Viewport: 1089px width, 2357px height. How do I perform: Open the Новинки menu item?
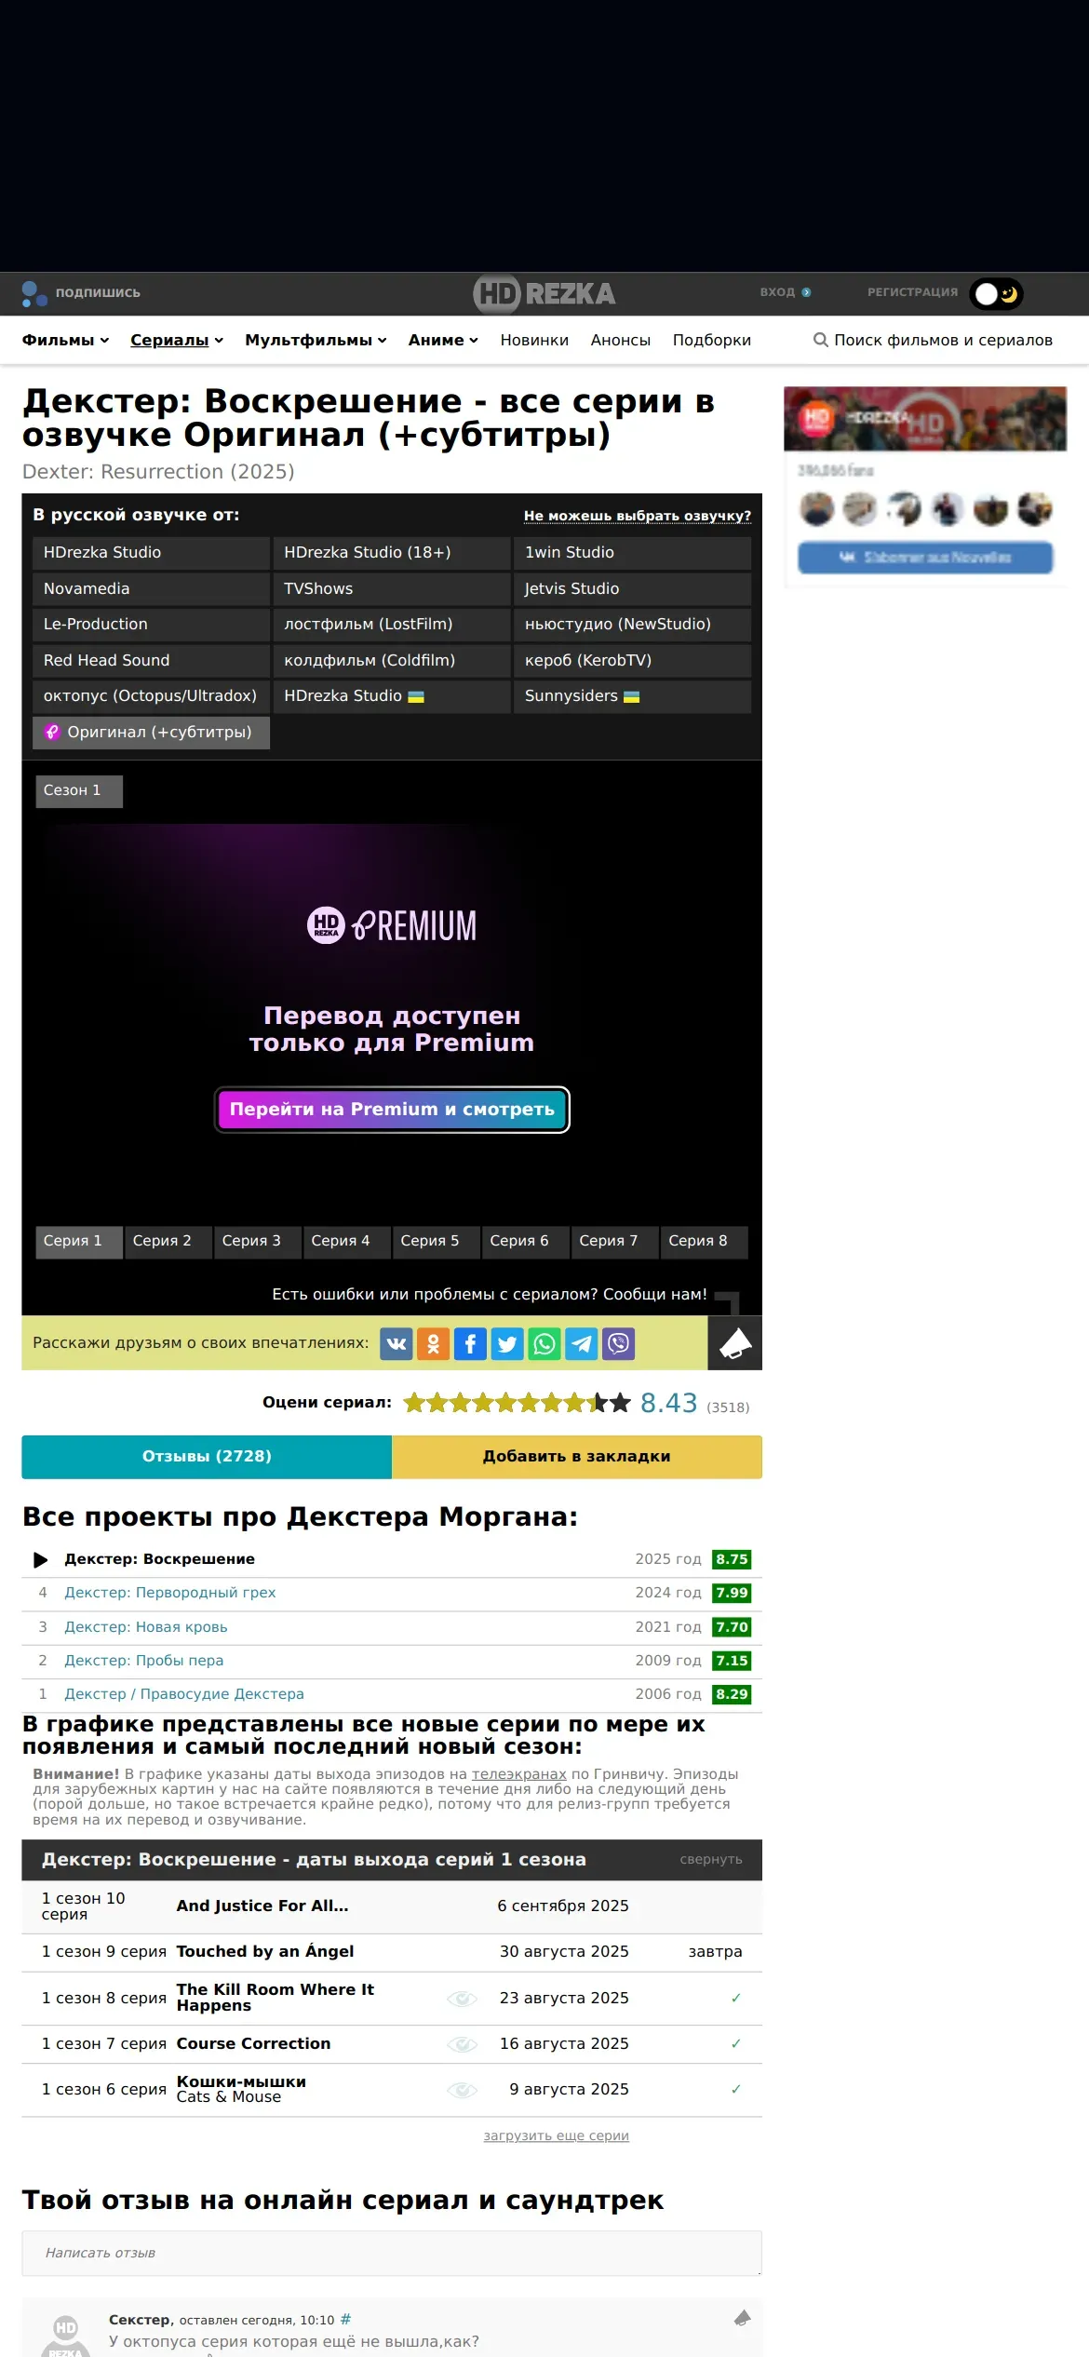(x=534, y=341)
